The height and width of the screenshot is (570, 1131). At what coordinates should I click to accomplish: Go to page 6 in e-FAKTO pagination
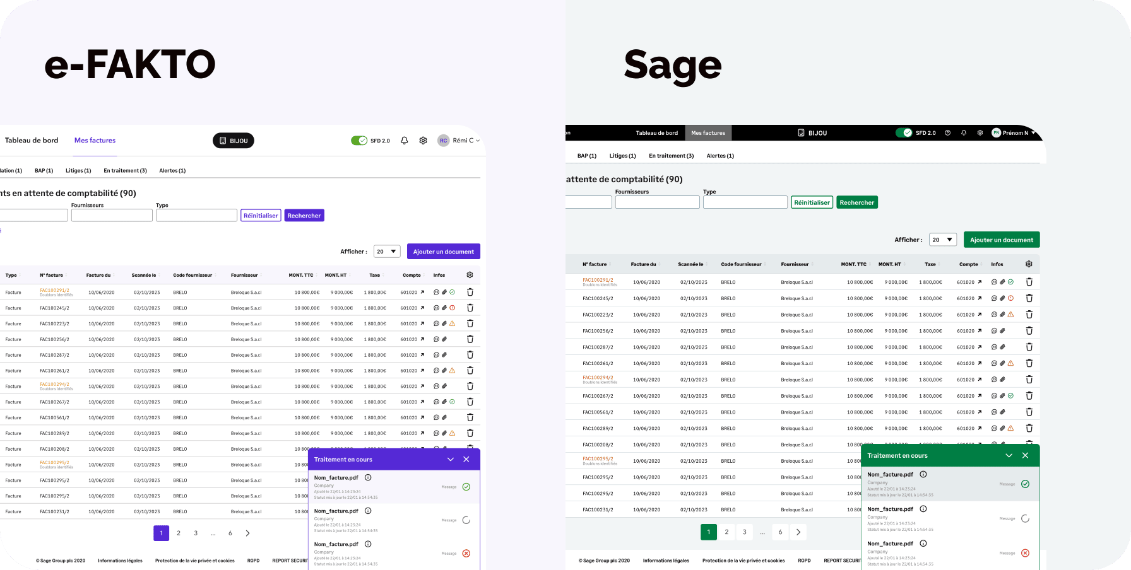coord(230,533)
